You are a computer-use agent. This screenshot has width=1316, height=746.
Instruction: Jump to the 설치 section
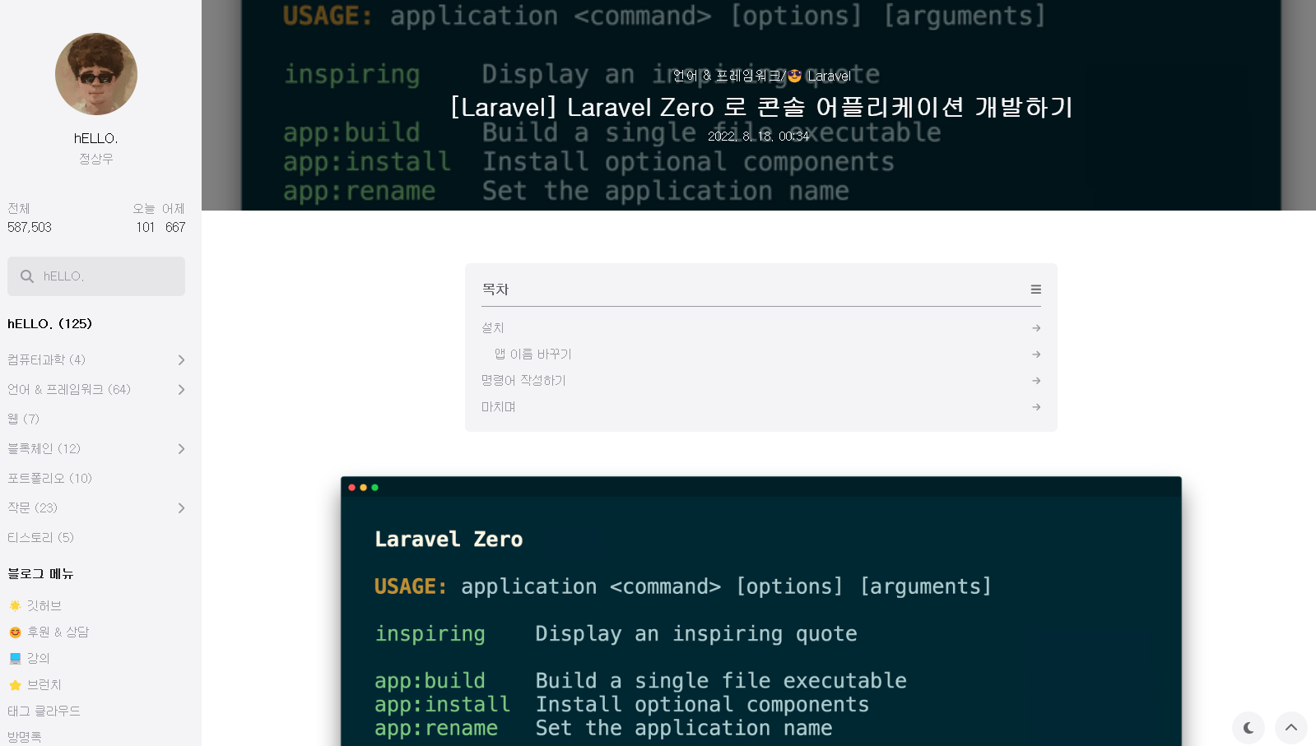(x=493, y=327)
